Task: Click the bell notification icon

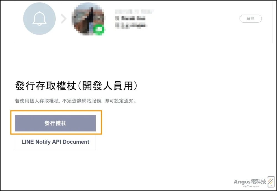Action: click(x=39, y=19)
